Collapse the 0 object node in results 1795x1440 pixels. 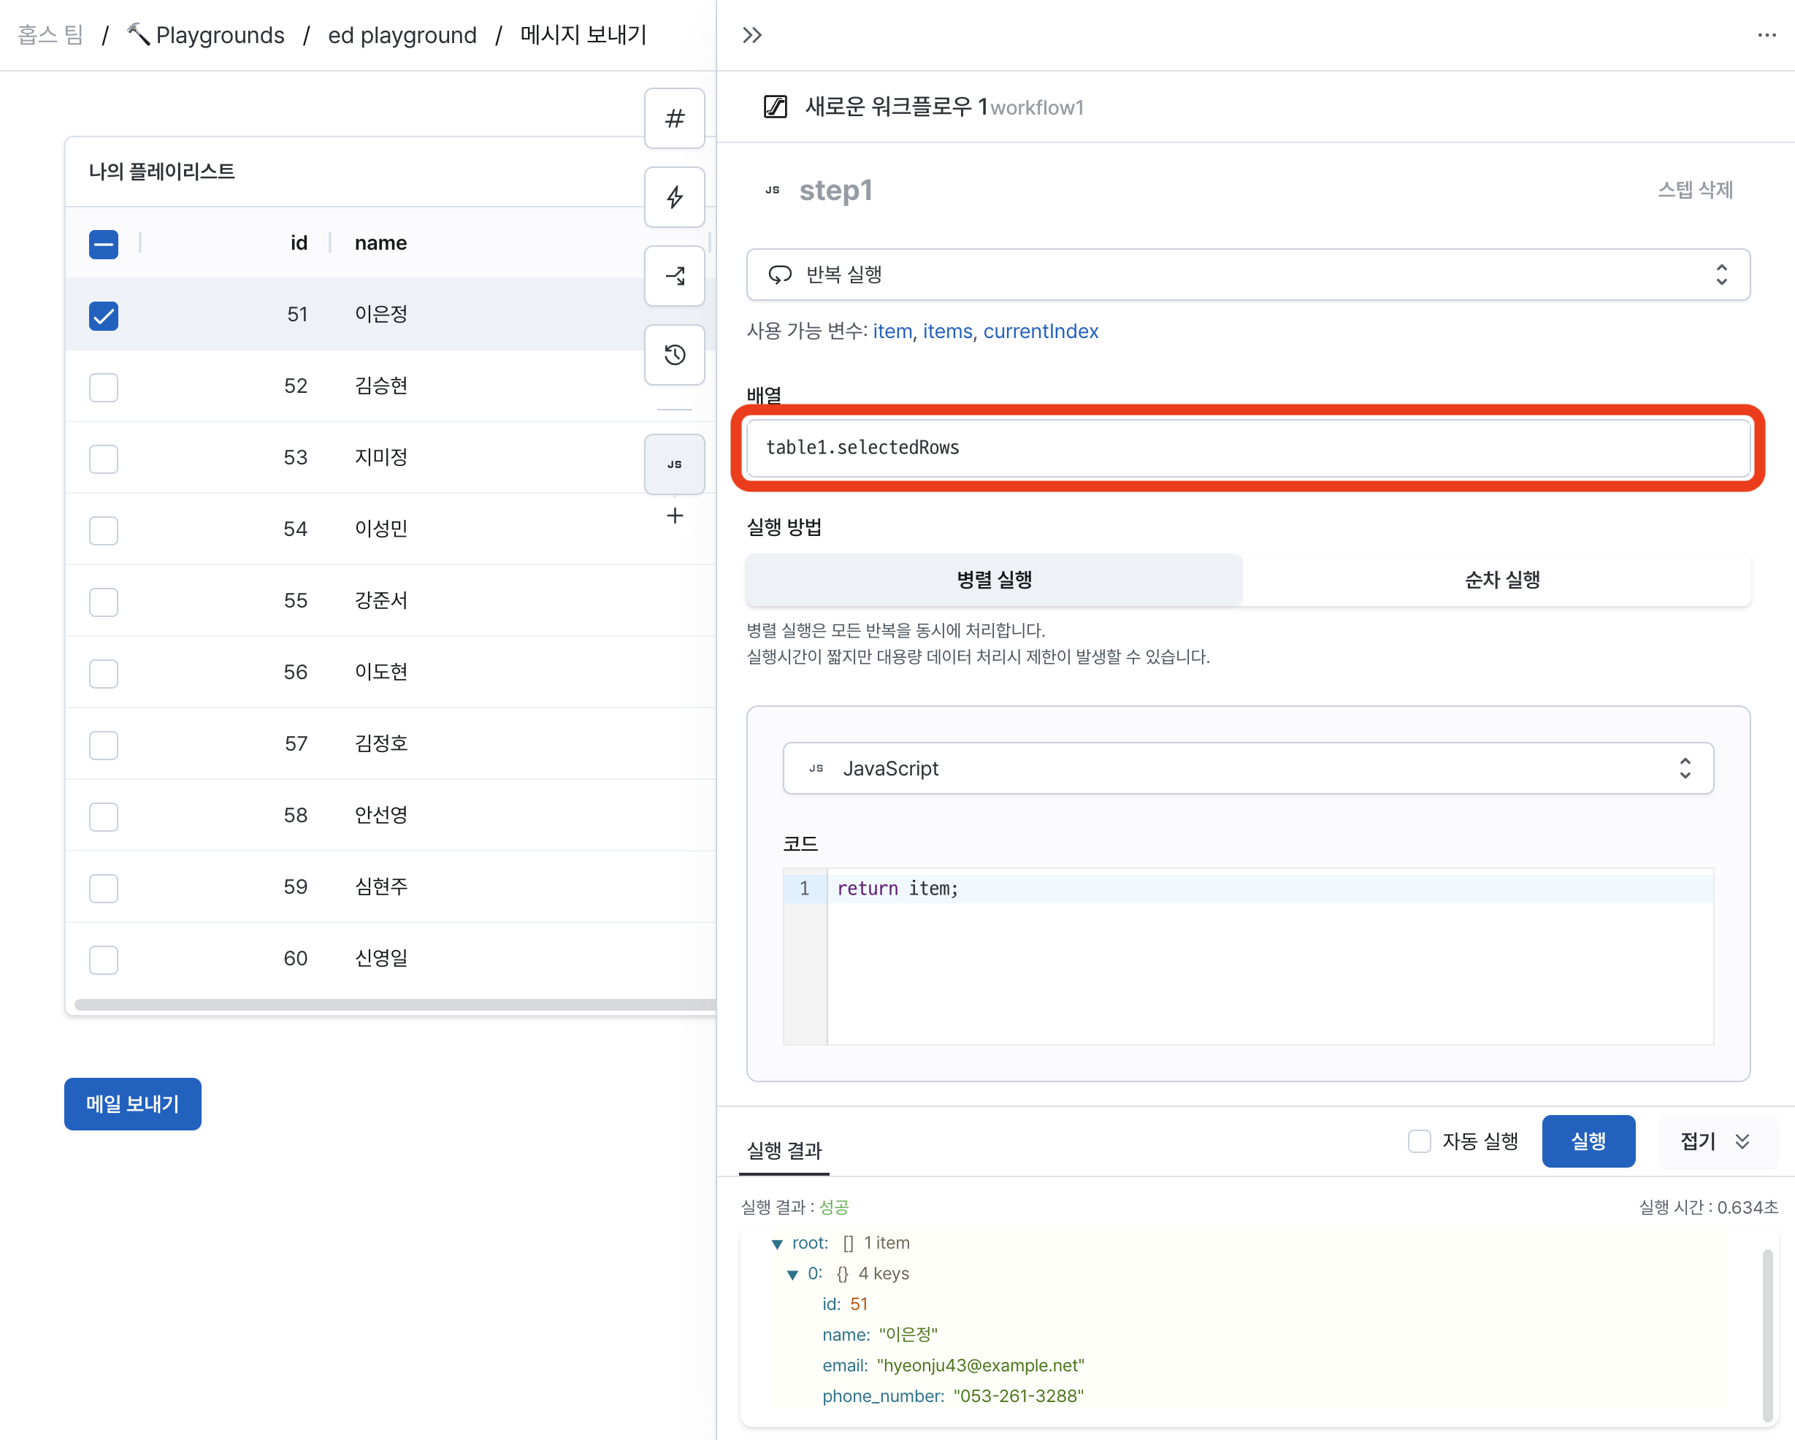click(x=792, y=1274)
